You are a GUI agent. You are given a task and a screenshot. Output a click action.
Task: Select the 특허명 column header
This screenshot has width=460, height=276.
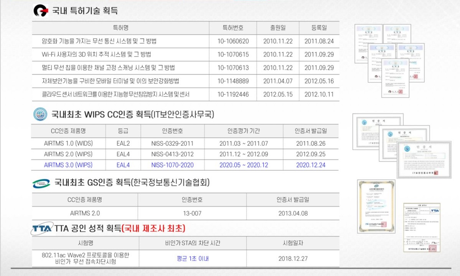pyautogui.click(x=120, y=28)
